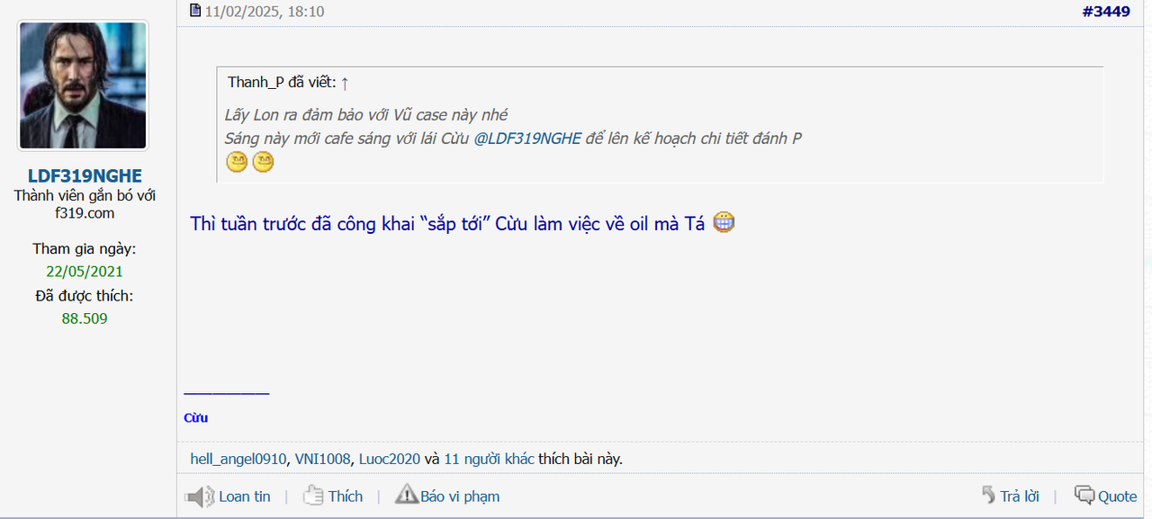Open VNI1008's profile from likes list
Image resolution: width=1152 pixels, height=519 pixels.
pos(323,459)
